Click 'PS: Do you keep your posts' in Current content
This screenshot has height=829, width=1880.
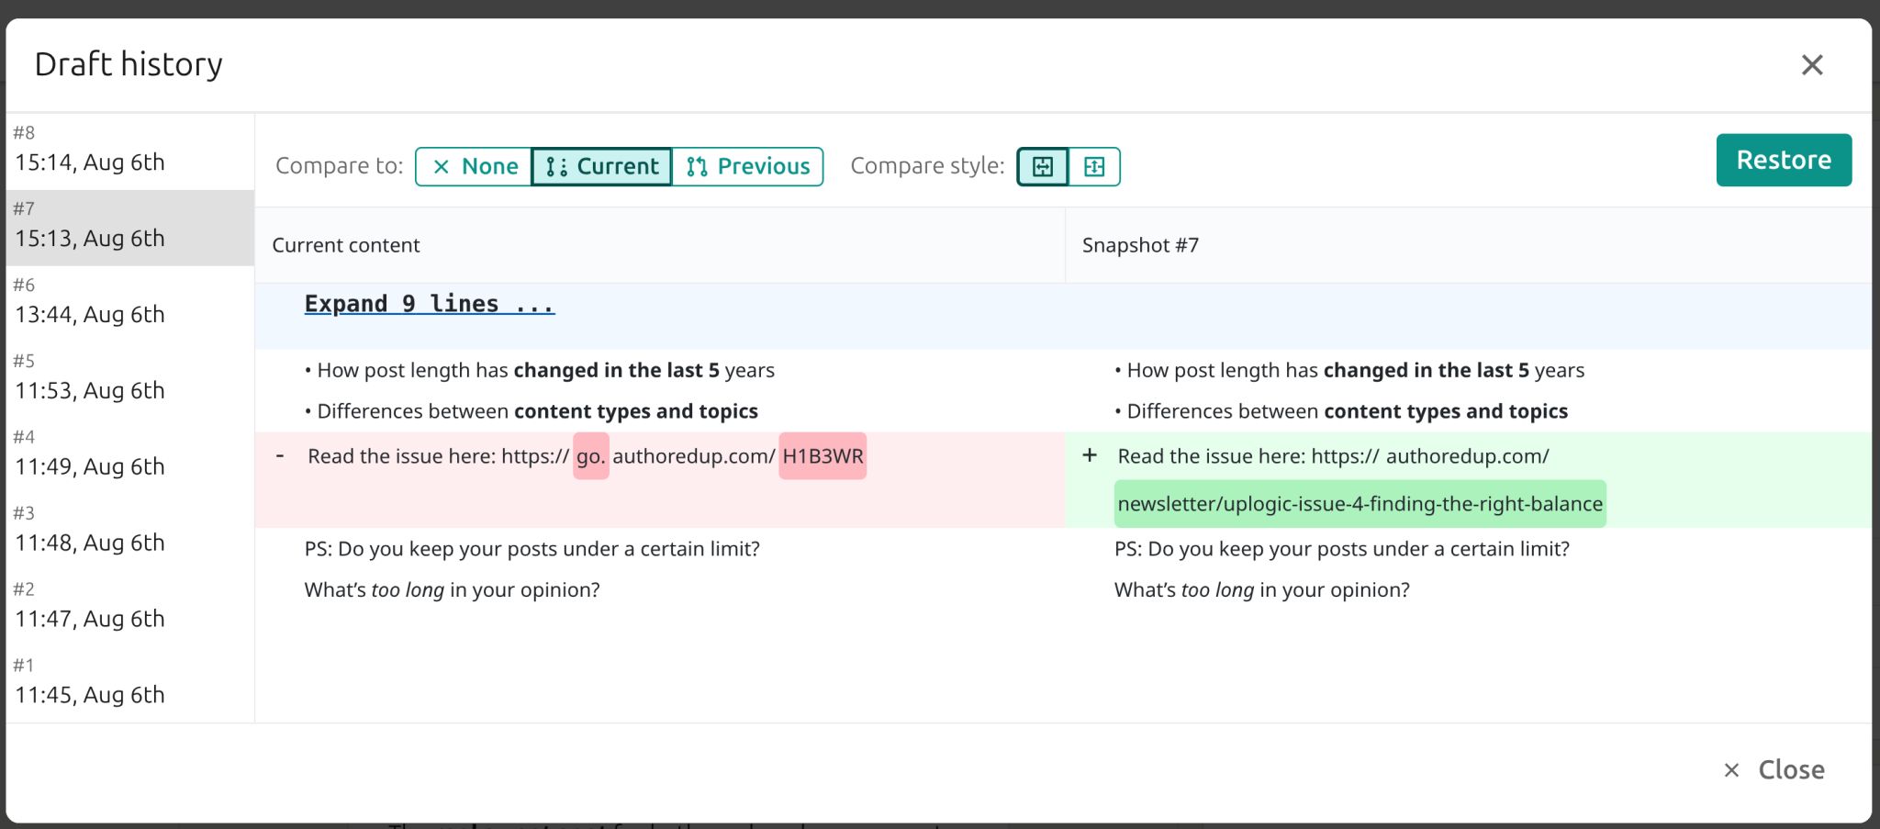tap(532, 549)
